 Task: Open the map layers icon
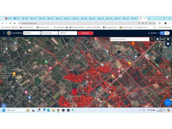[x=168, y=39]
